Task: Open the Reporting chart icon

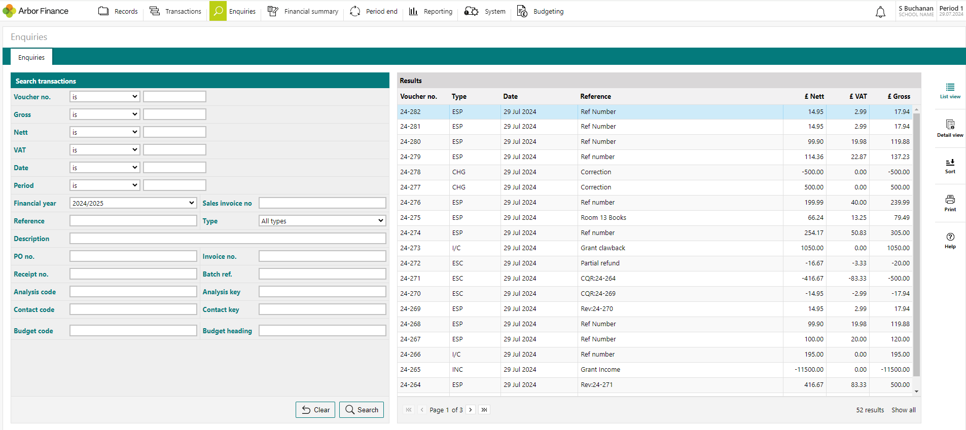Action: click(413, 11)
